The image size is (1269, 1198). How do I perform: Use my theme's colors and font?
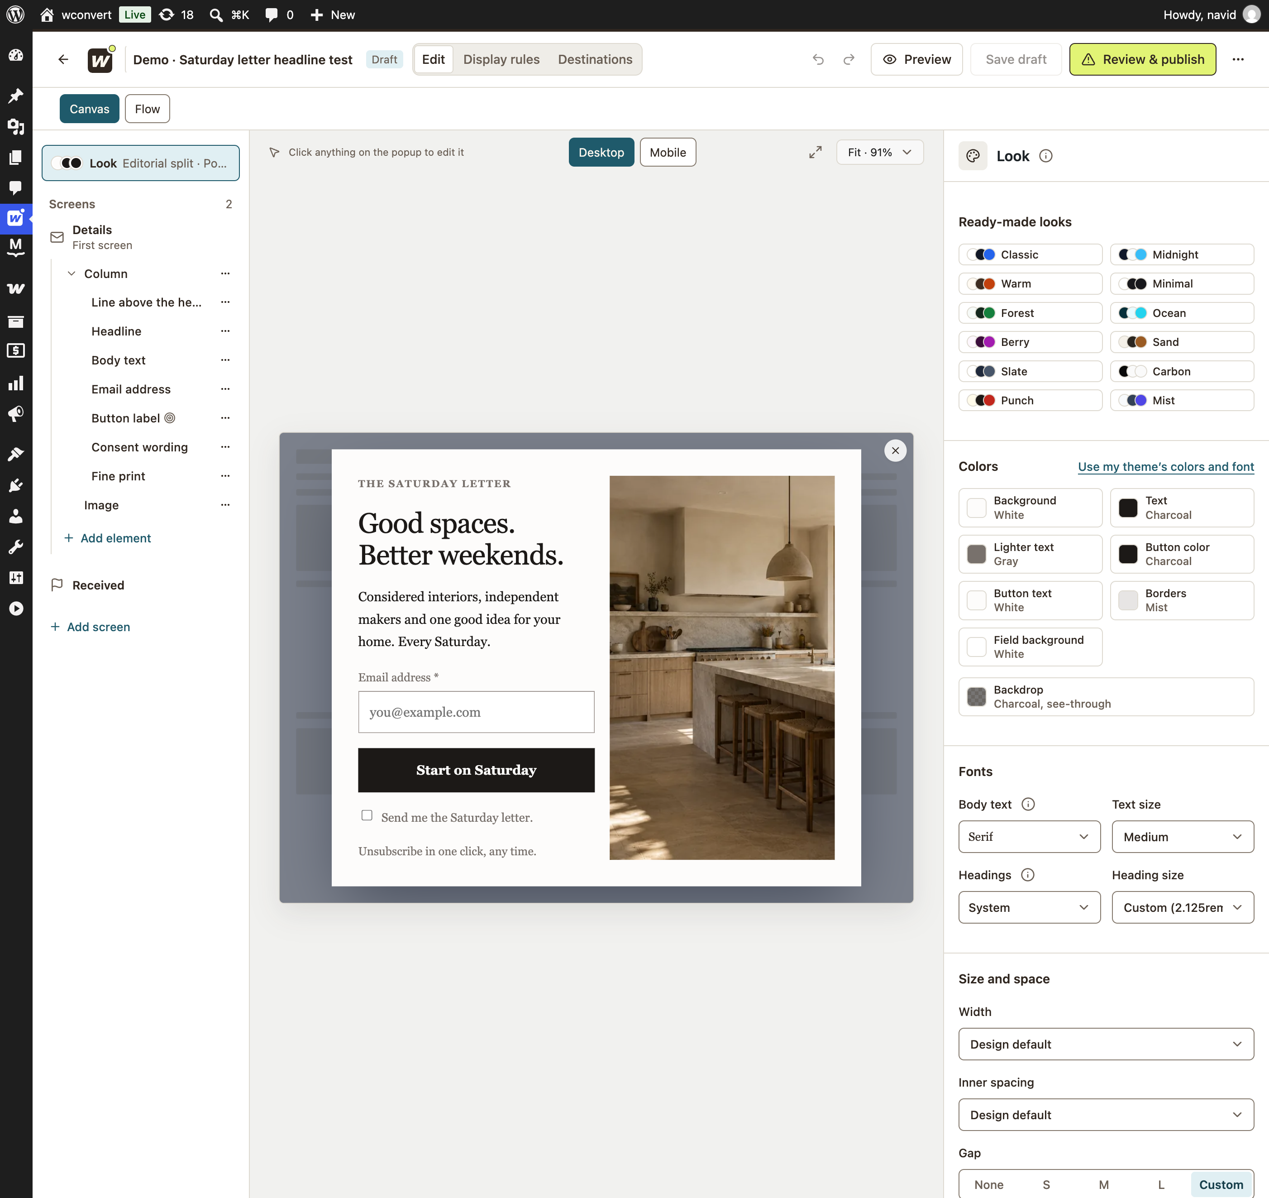[x=1166, y=466]
